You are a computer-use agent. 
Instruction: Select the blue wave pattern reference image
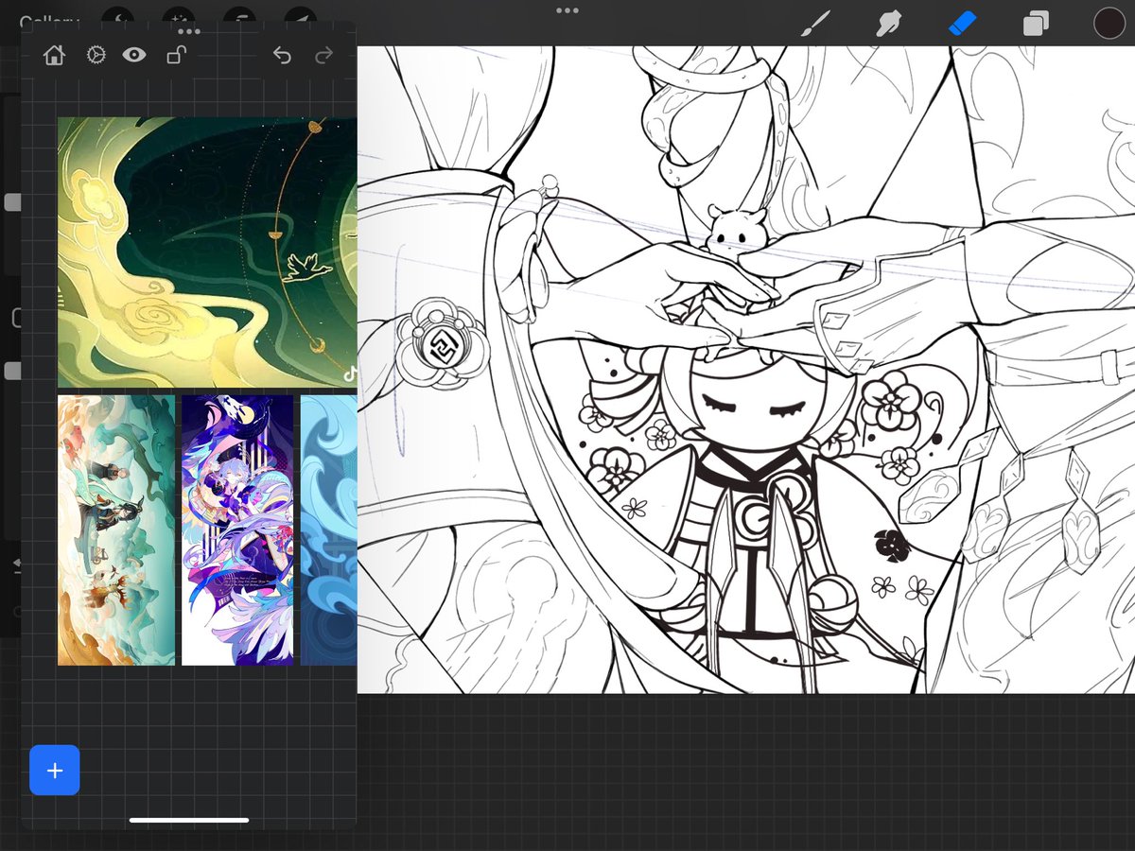pyautogui.click(x=329, y=530)
